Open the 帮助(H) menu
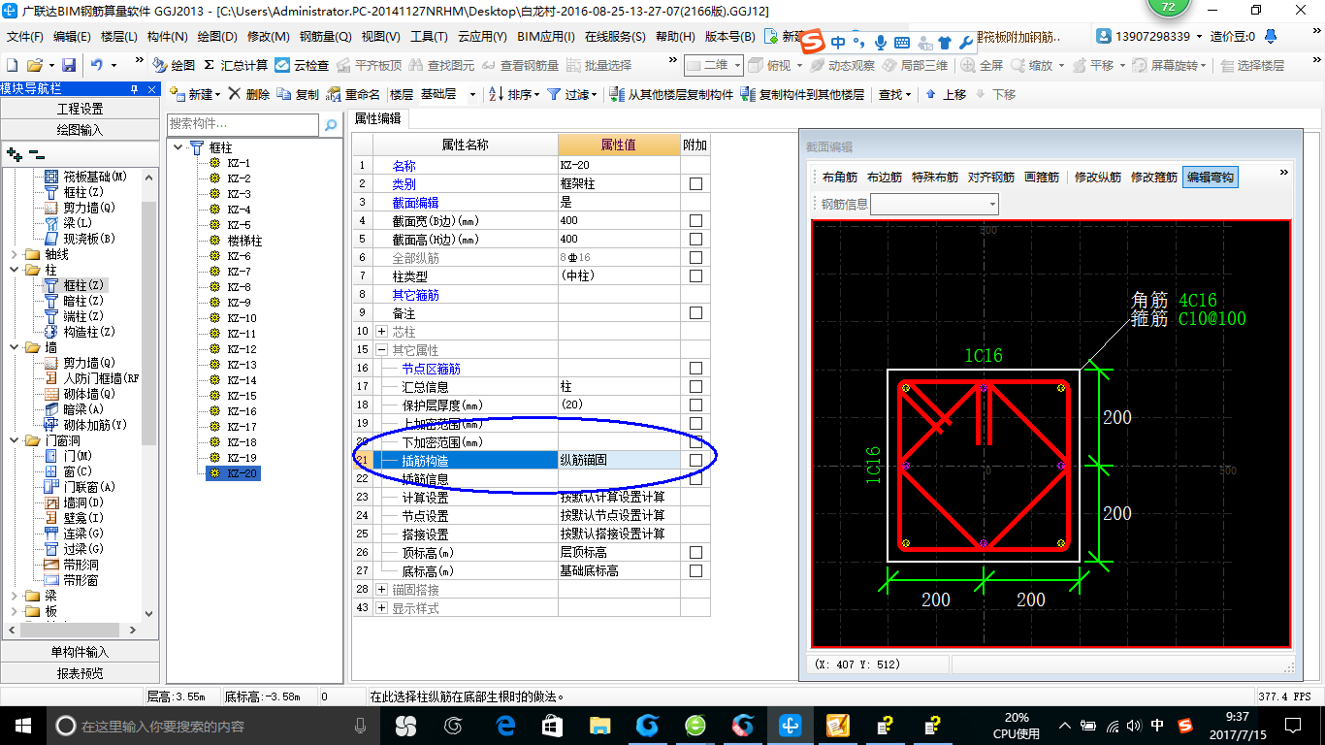Screen dimensions: 1325x745 (675, 37)
